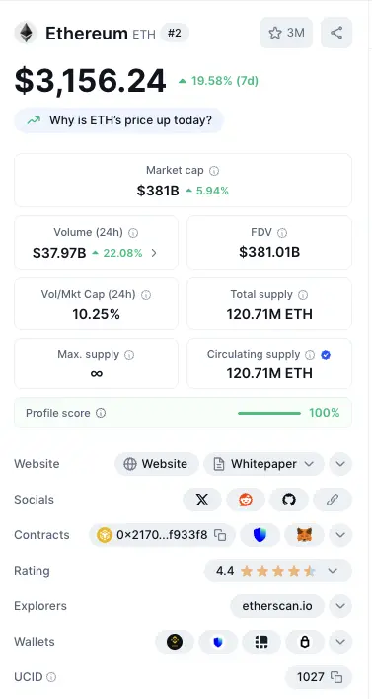
Task: Open the X (Twitter) social link
Action: (202, 500)
